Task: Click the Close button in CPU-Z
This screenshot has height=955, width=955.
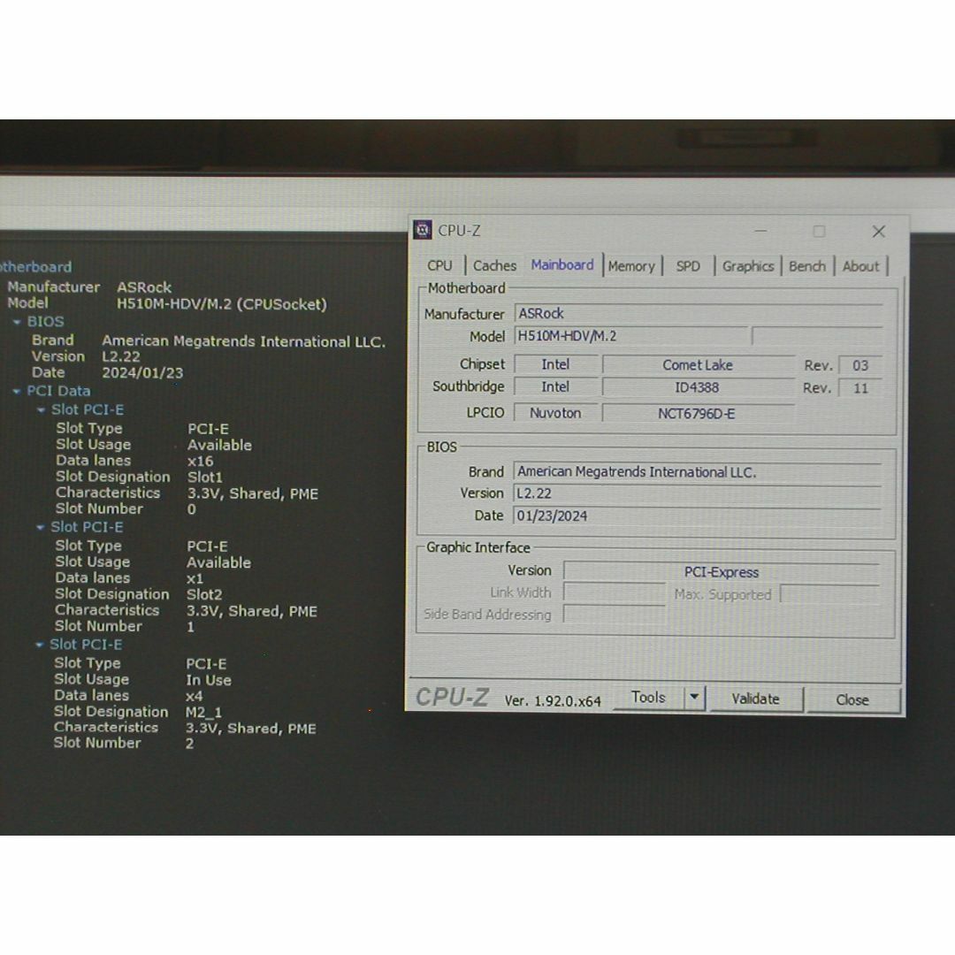Action: (852, 699)
